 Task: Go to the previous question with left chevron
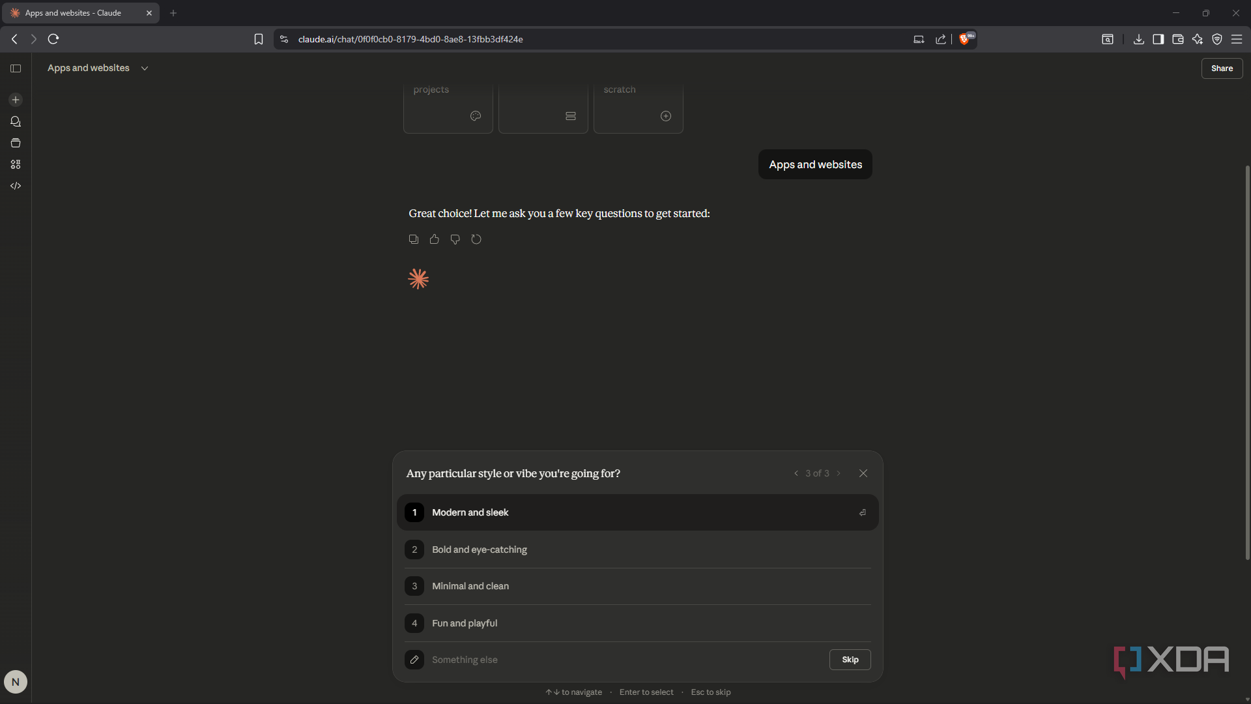796,473
